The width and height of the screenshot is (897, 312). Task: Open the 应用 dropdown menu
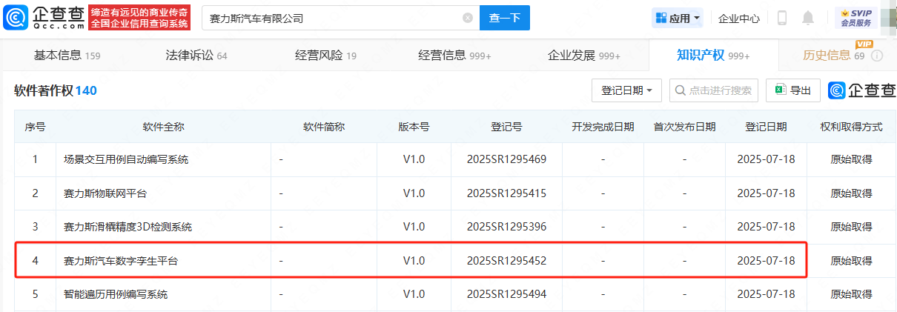pyautogui.click(x=678, y=18)
